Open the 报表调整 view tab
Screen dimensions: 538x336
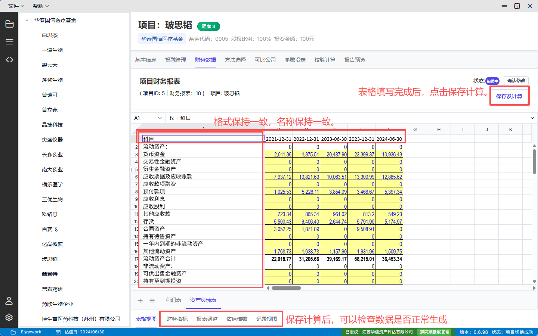tap(207, 319)
